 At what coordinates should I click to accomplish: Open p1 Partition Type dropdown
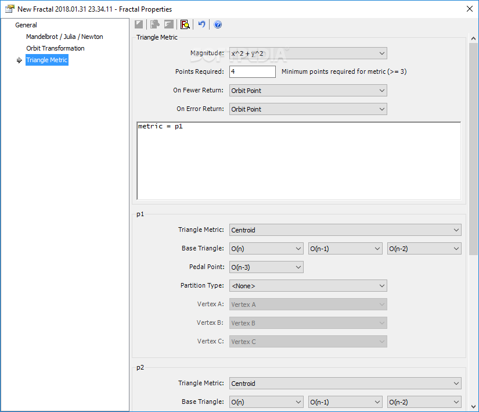pos(308,286)
